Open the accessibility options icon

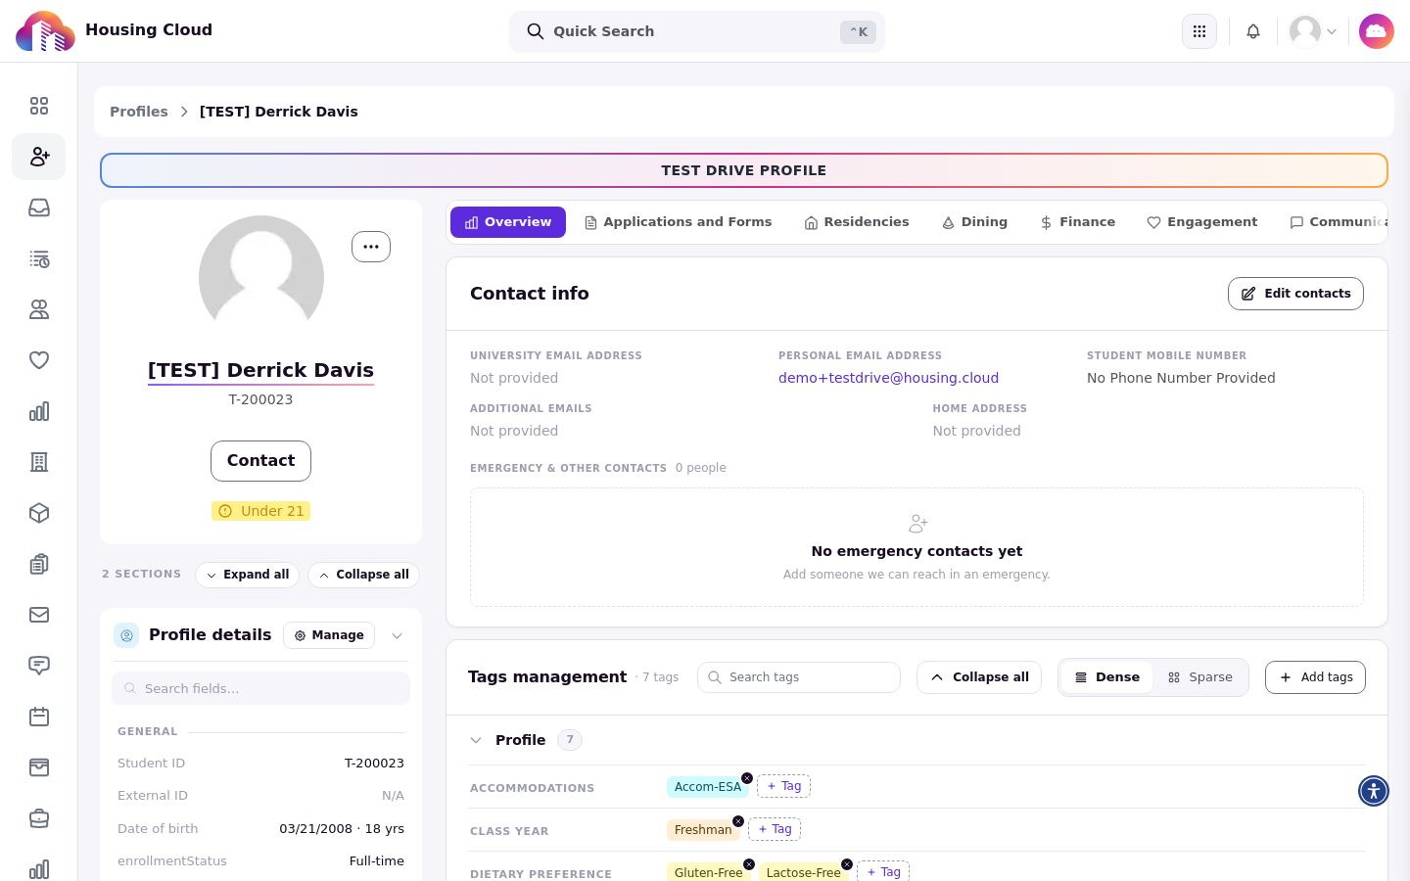tap(1374, 791)
